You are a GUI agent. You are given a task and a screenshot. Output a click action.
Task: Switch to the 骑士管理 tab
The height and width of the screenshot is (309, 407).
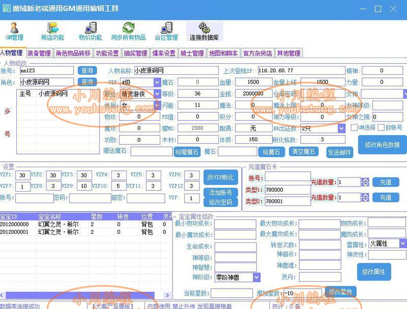point(192,53)
